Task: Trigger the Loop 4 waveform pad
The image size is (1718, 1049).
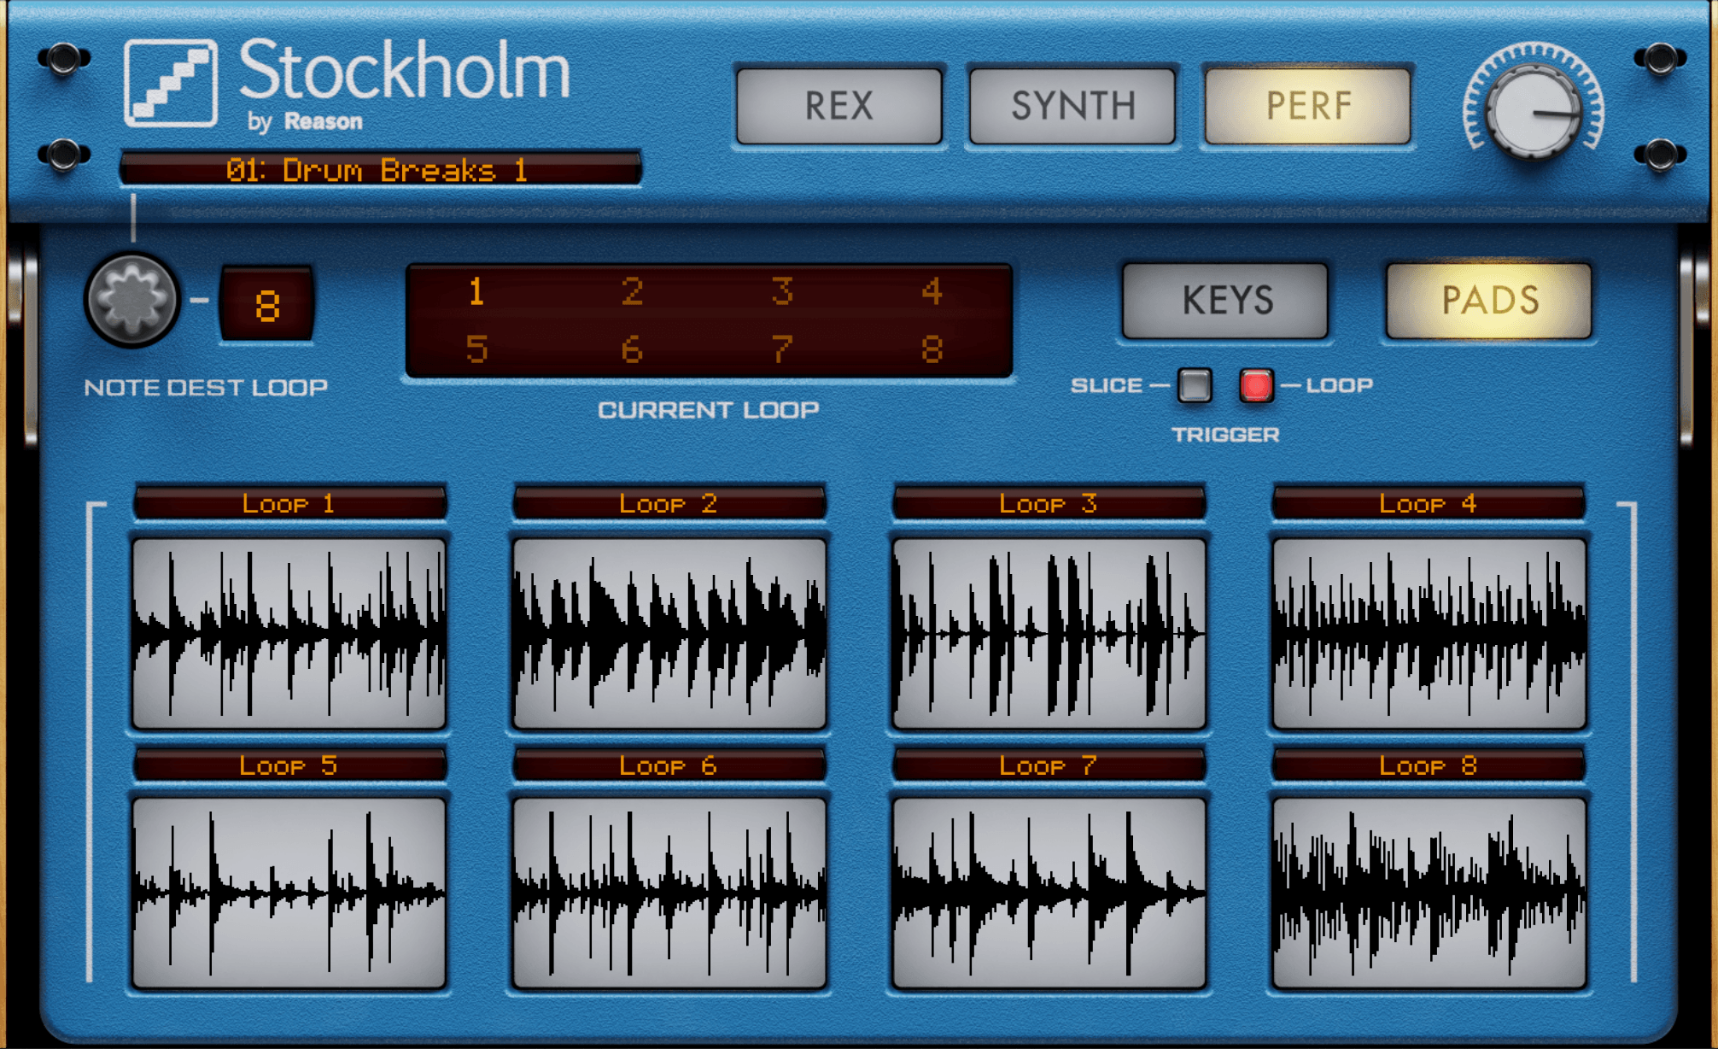Action: click(x=1429, y=633)
